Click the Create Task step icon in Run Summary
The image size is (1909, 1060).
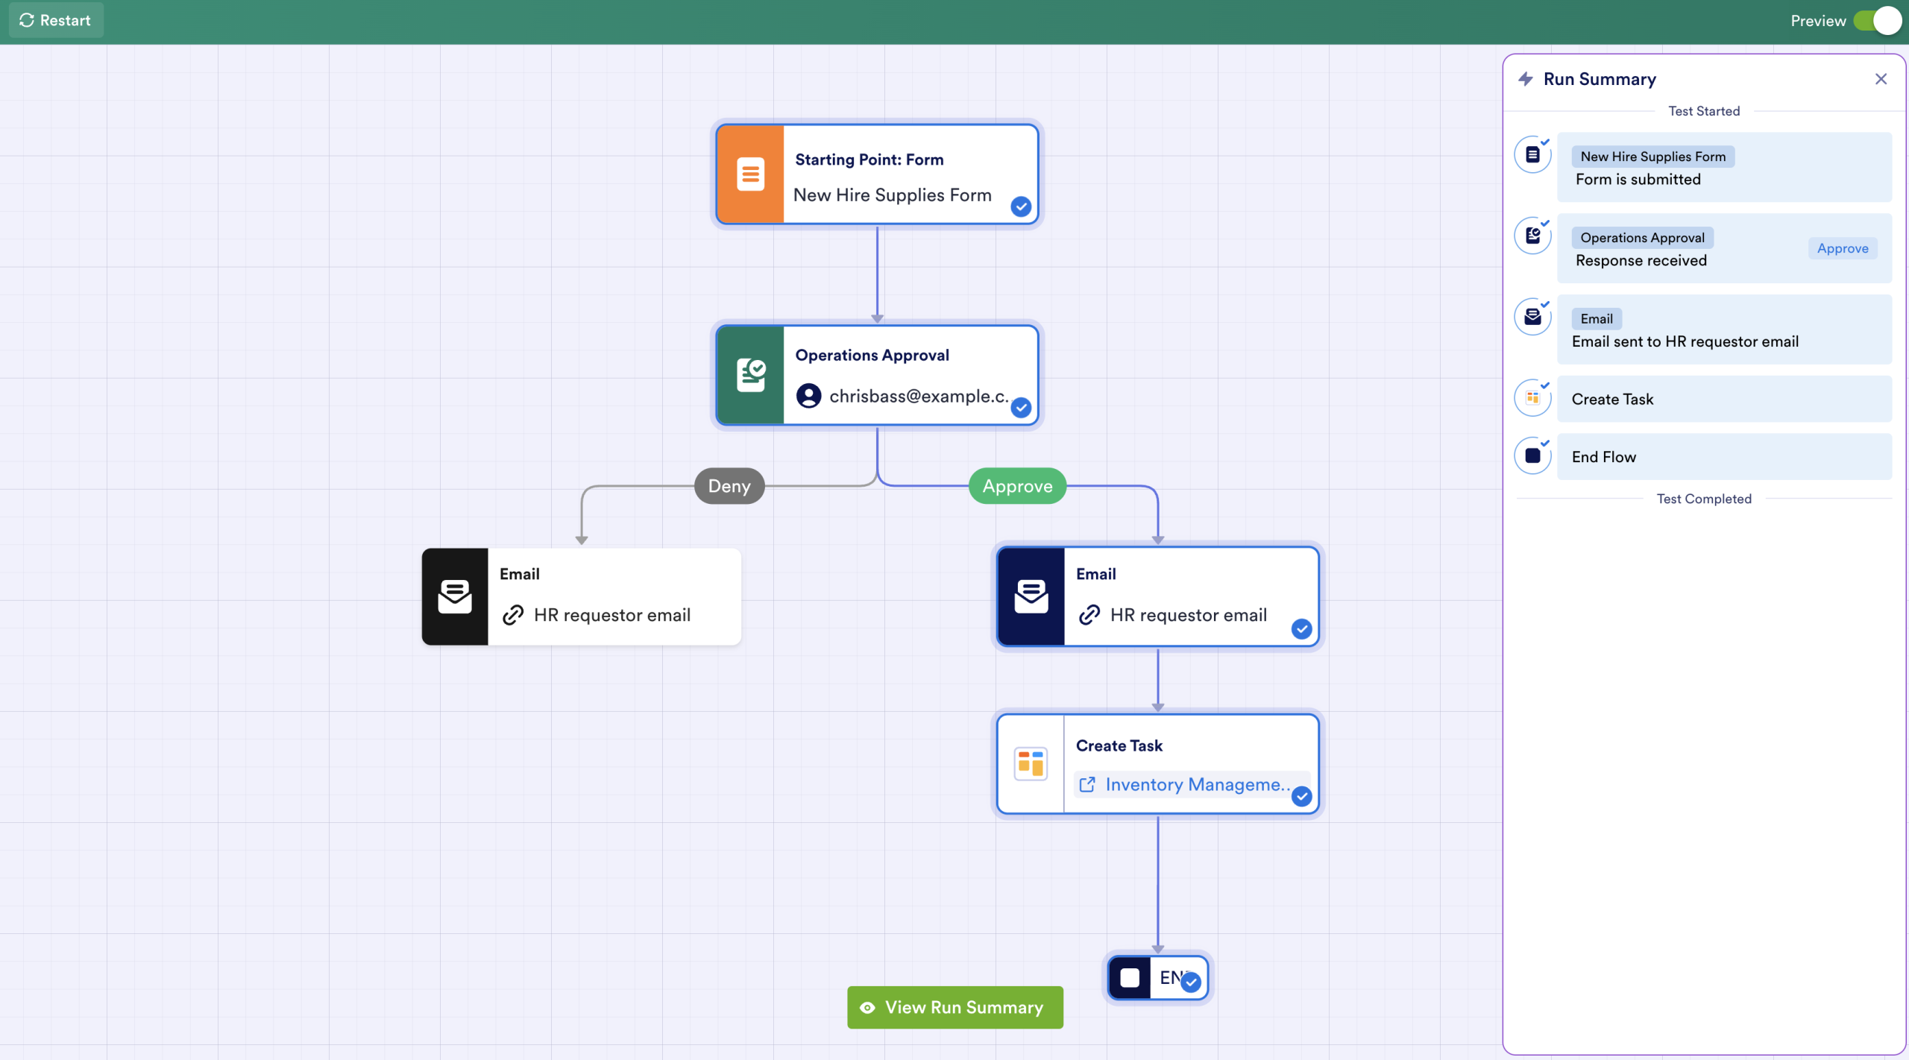point(1533,397)
